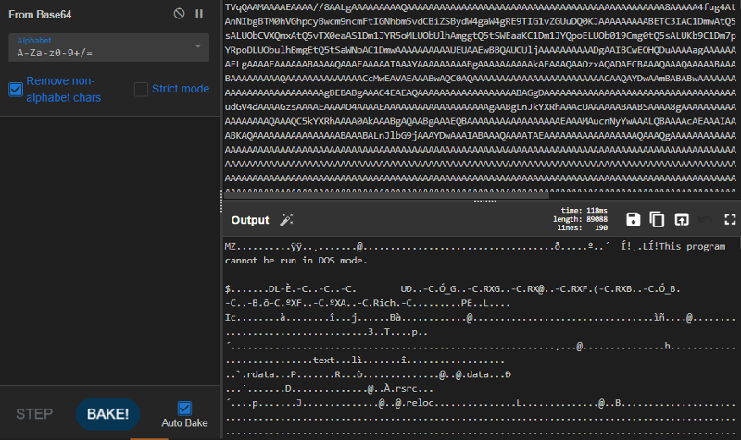The image size is (741, 440).
Task: Set breakpoint with the pause icon
Action: [199, 14]
